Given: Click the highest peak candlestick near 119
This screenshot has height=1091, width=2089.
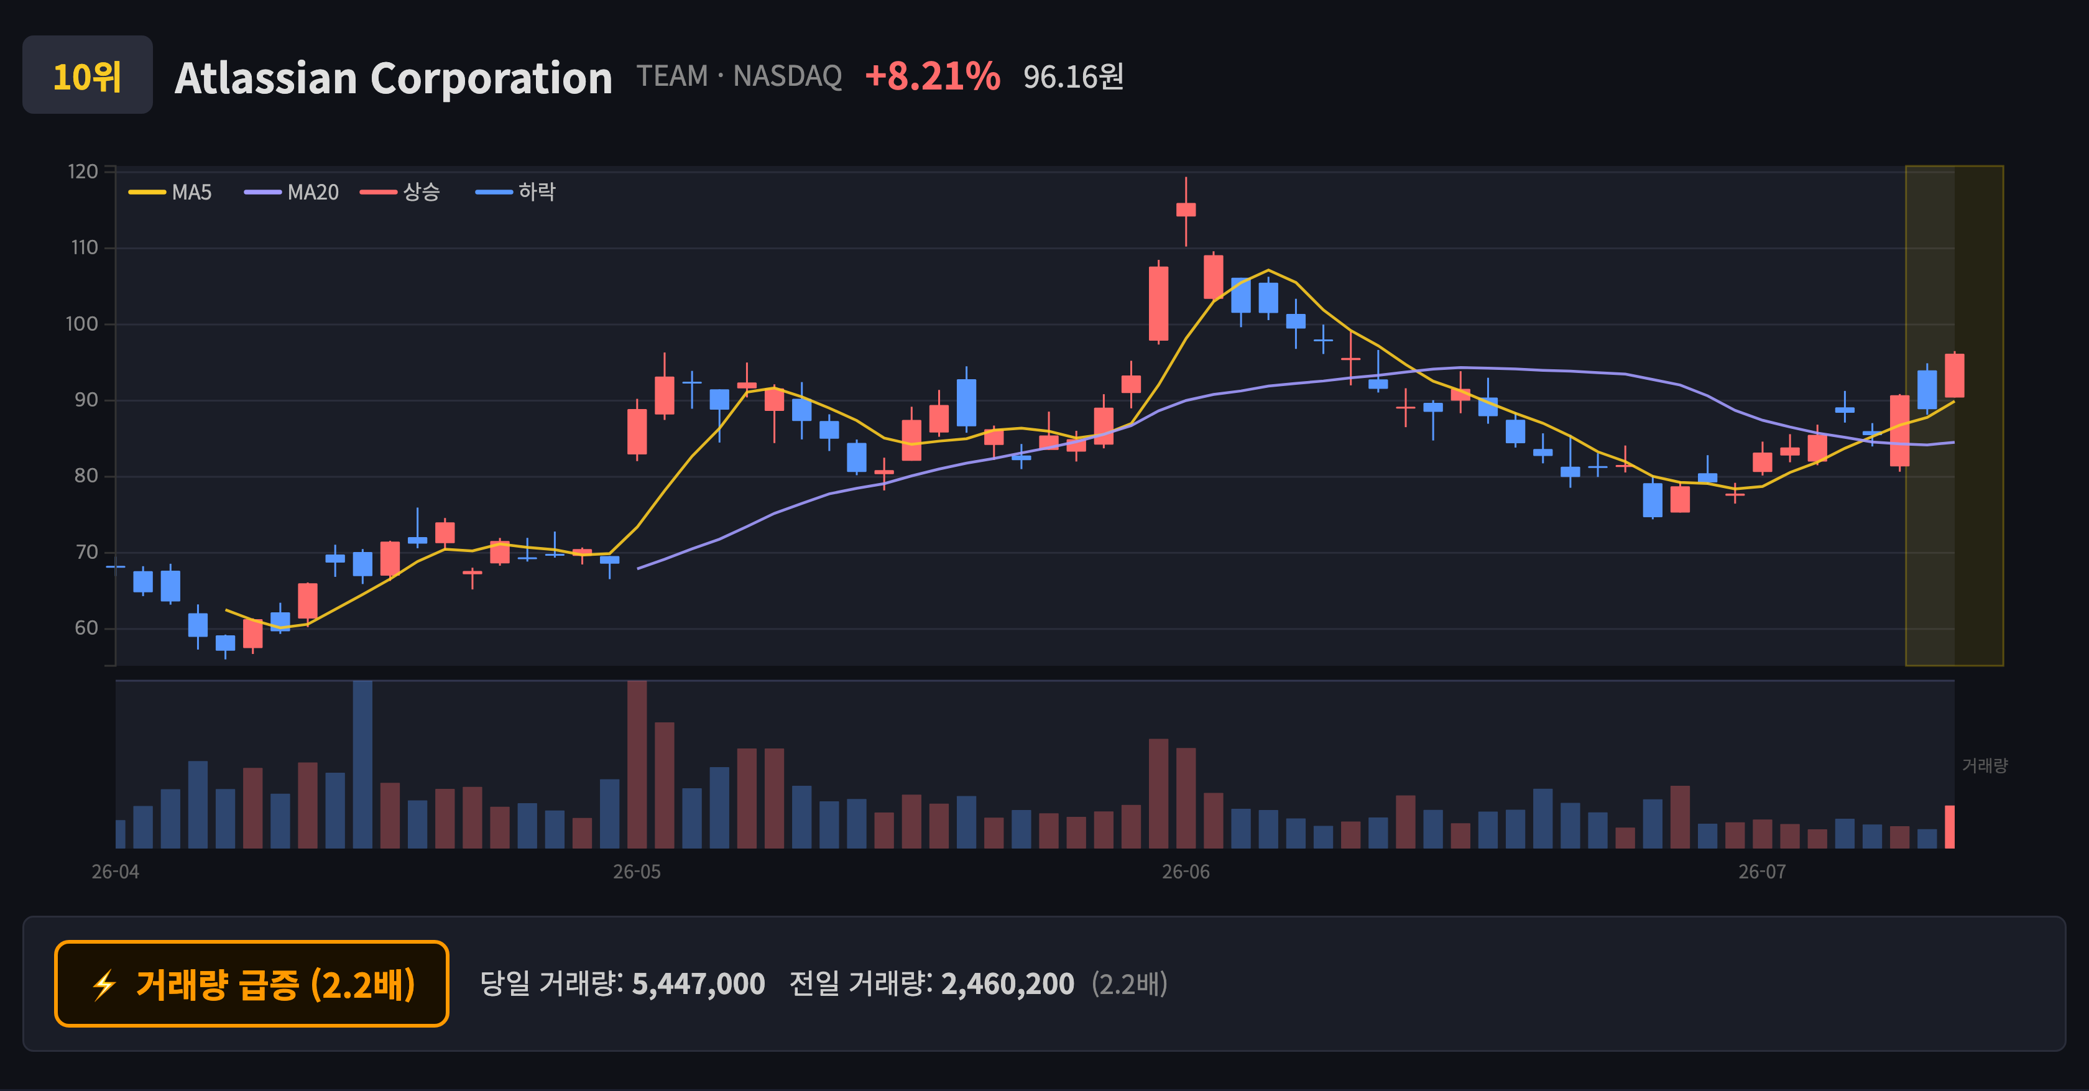Looking at the screenshot, I should (x=1186, y=210).
